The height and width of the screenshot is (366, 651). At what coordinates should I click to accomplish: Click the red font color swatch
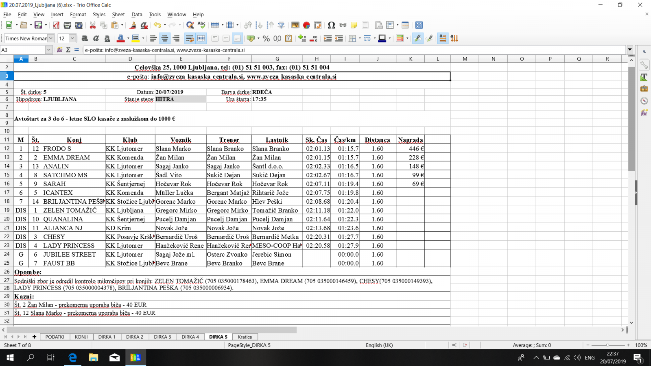120,38
